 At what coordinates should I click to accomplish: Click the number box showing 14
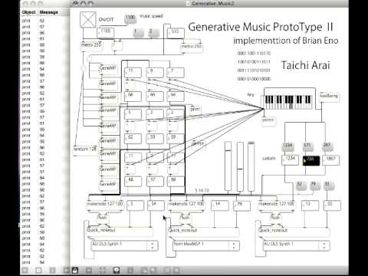219,205
